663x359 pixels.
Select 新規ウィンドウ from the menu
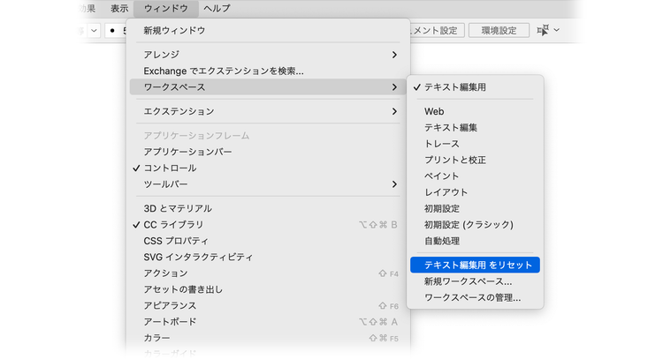[174, 30]
